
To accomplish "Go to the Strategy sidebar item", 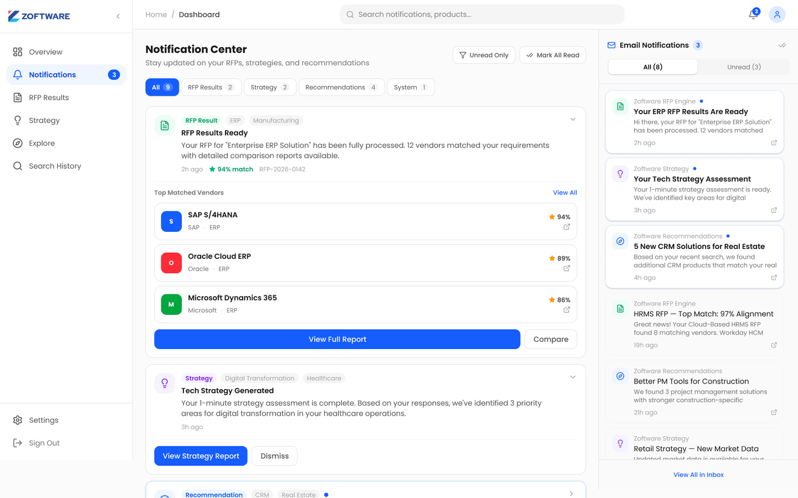I will (x=66, y=120).
